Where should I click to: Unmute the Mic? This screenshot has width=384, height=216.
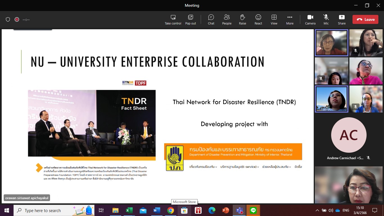click(326, 19)
